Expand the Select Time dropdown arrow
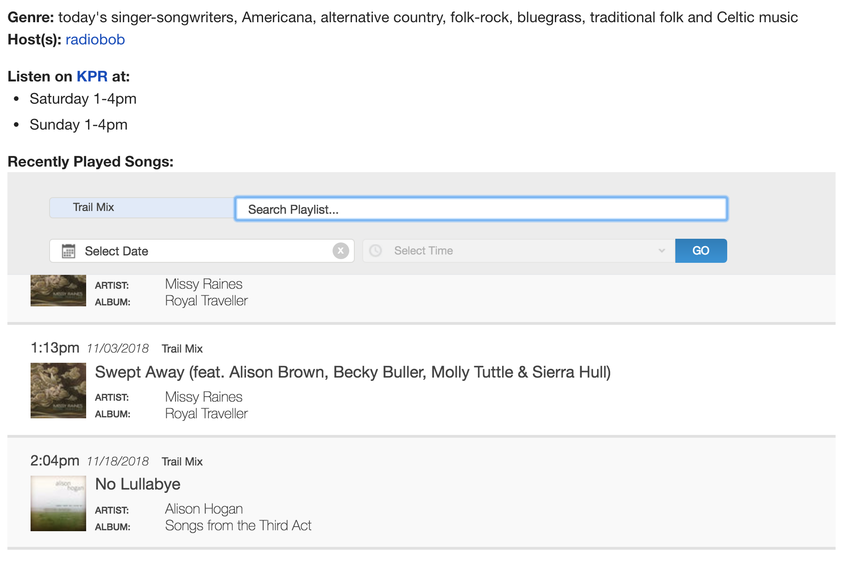 pos(661,251)
